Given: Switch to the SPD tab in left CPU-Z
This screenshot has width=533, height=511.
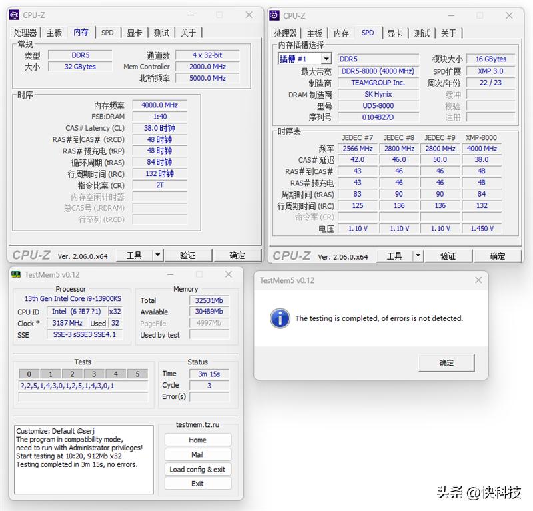Looking at the screenshot, I should (107, 31).
